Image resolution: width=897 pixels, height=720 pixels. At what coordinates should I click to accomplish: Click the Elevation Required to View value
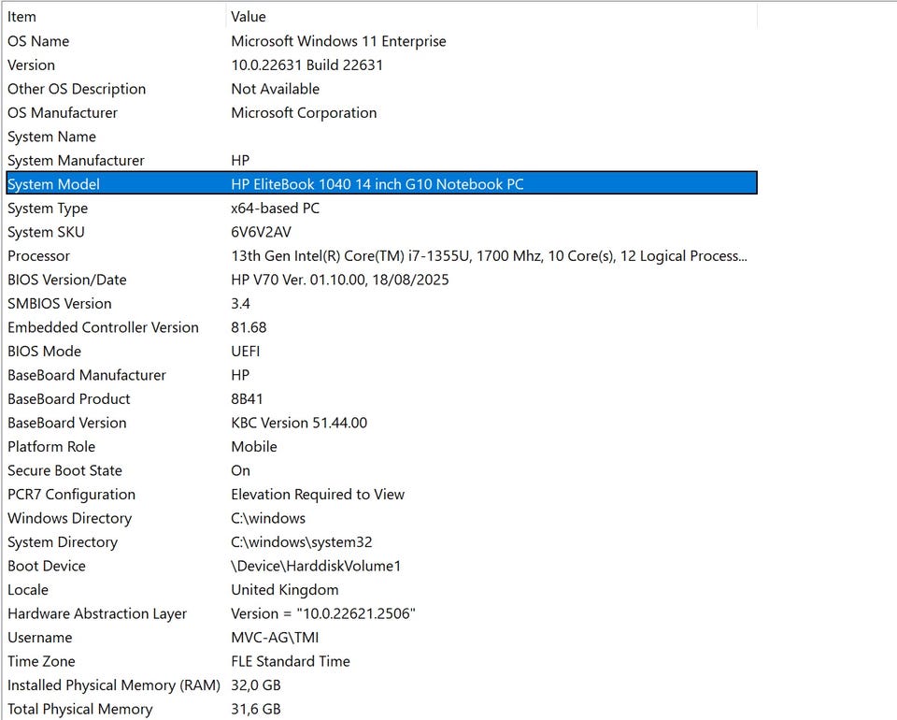(x=318, y=495)
